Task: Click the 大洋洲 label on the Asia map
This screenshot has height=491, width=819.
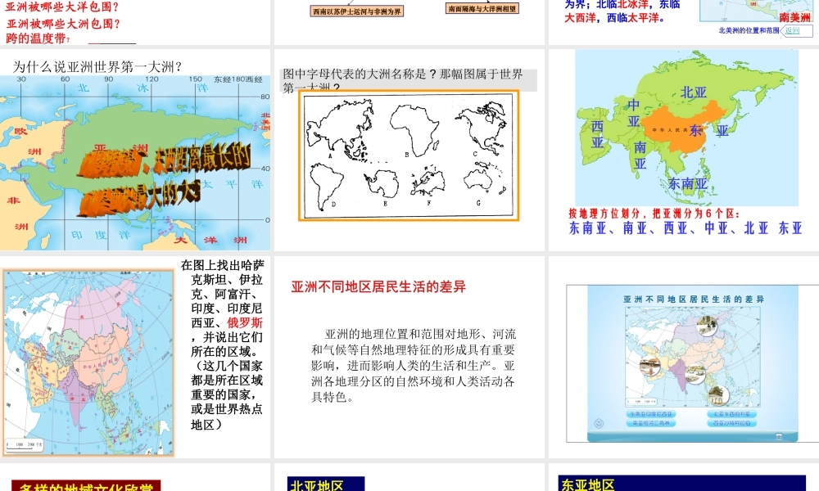Action: (x=210, y=240)
